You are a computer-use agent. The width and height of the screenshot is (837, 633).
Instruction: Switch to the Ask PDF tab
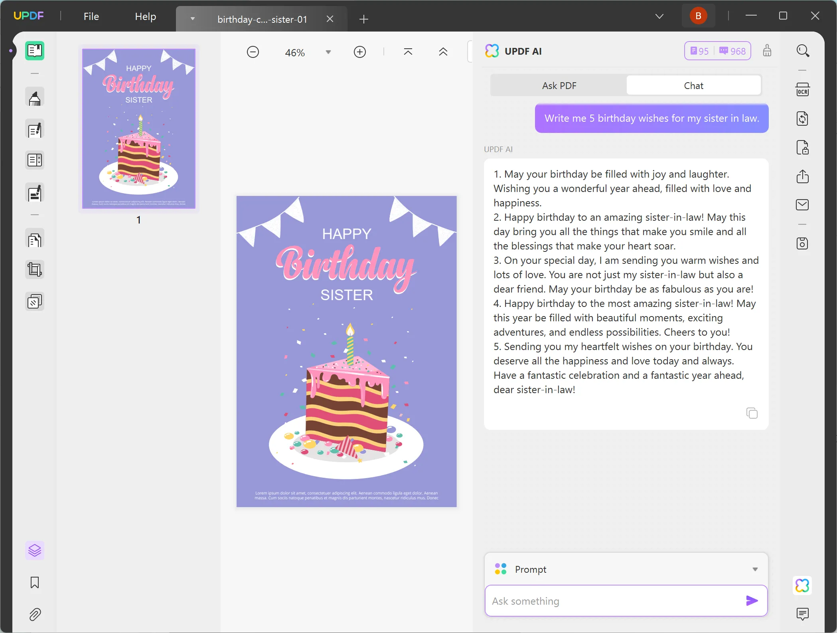559,86
